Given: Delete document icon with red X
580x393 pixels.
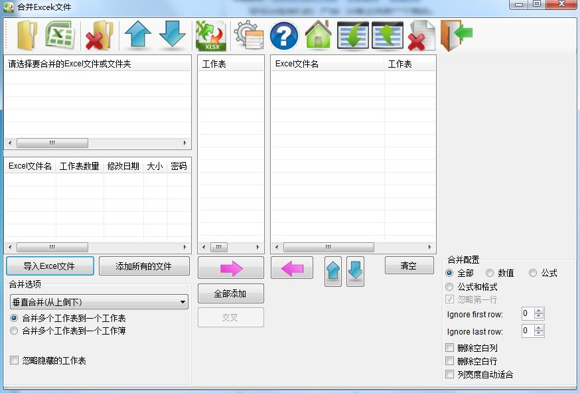Looking at the screenshot, I should [x=421, y=36].
